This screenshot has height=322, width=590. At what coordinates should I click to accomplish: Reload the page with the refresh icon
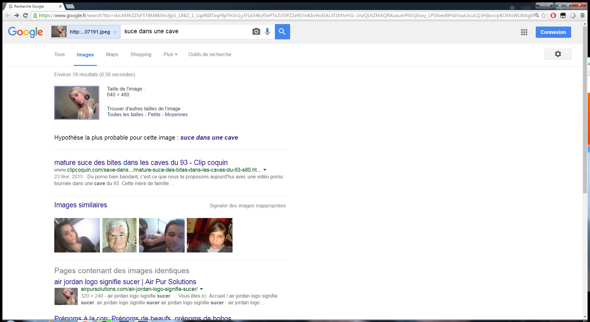(x=26, y=16)
